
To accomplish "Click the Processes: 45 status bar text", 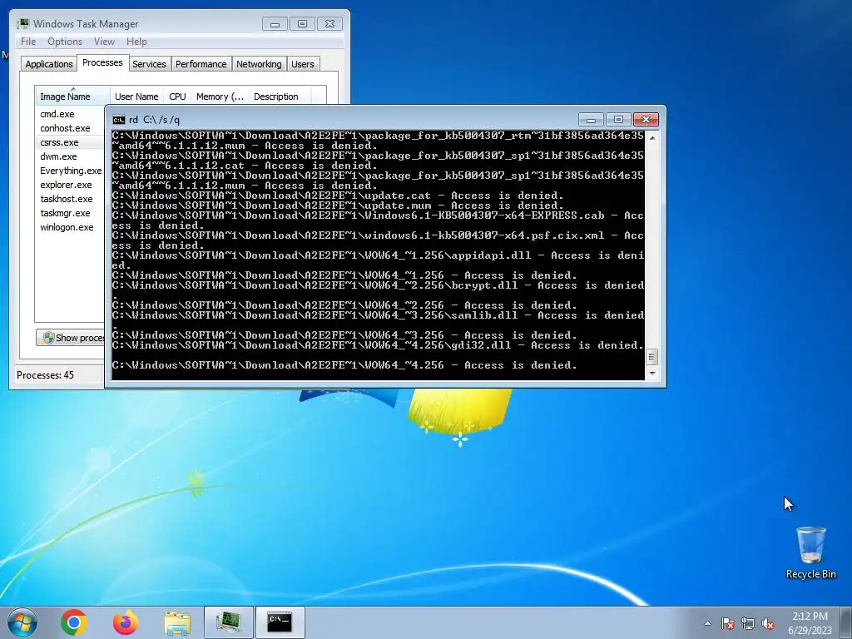I will pyautogui.click(x=45, y=375).
